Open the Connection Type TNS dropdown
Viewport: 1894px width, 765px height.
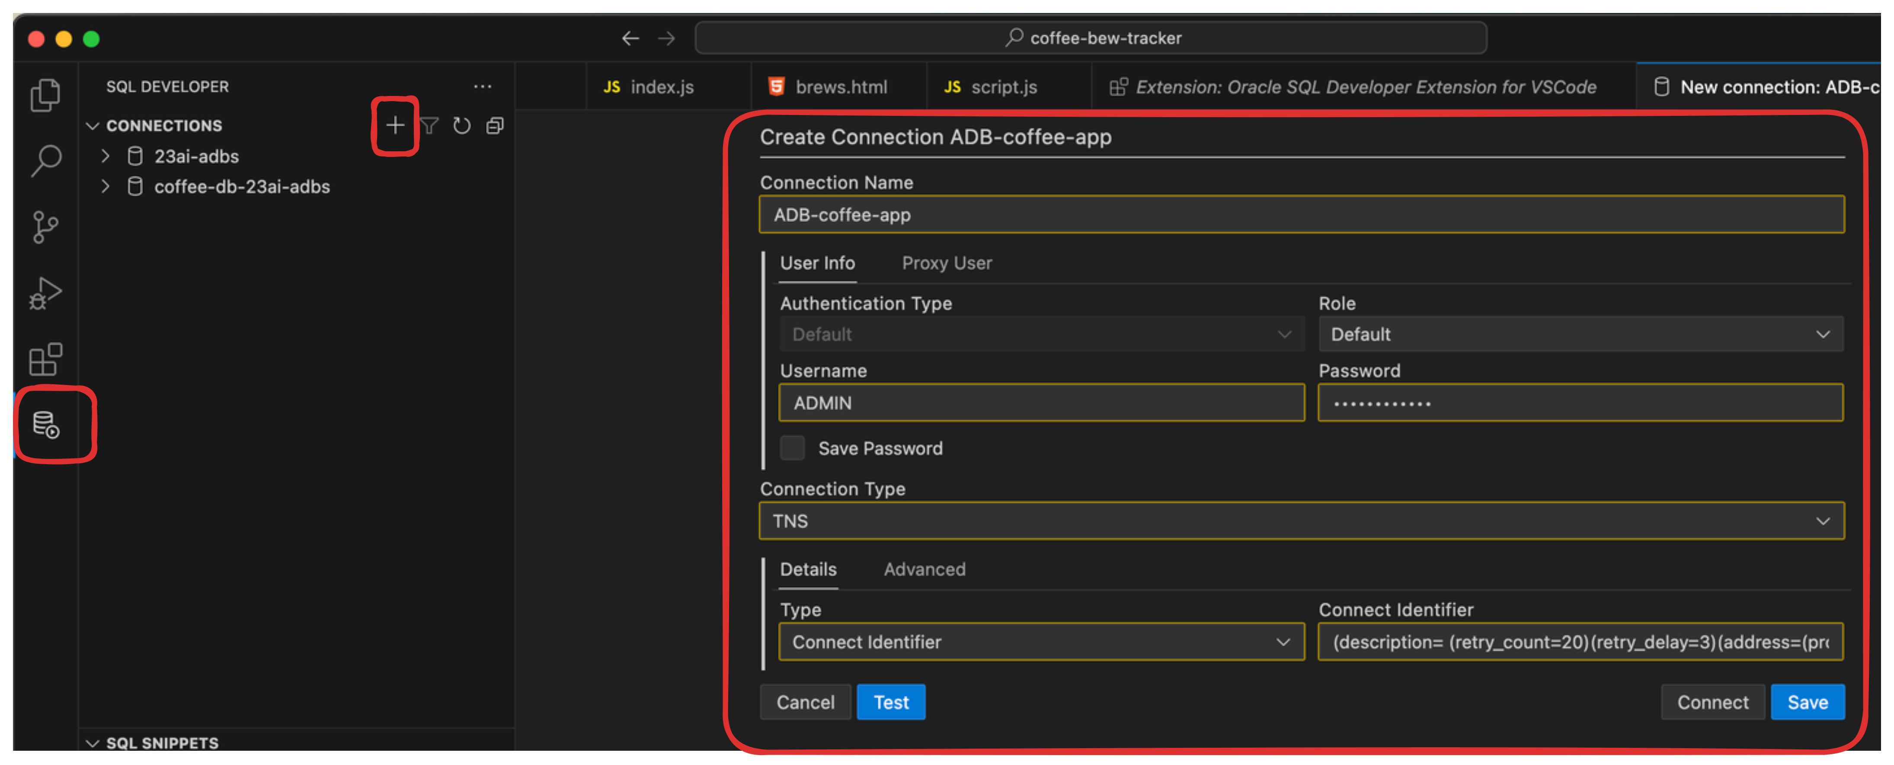(x=1302, y=521)
